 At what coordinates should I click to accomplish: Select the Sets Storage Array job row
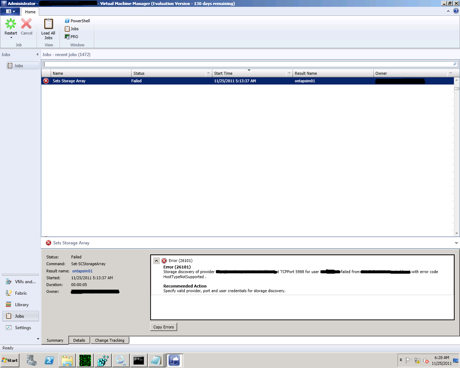[248, 81]
